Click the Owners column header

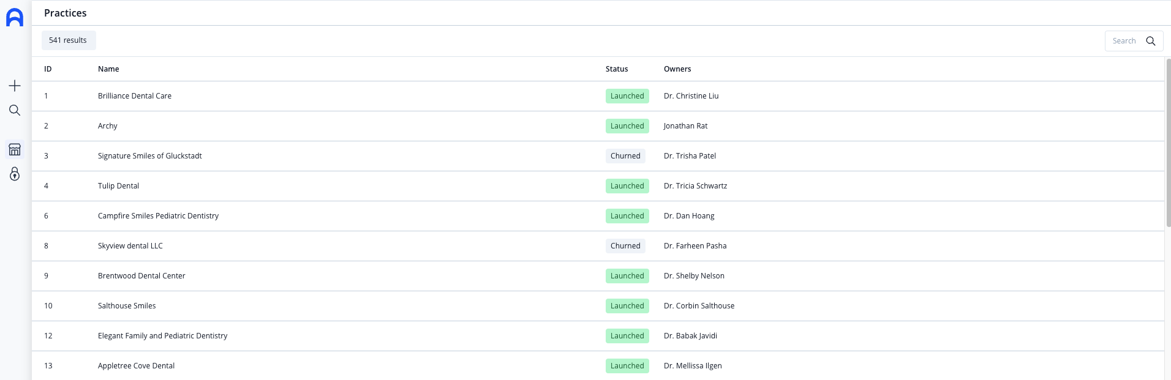(677, 69)
